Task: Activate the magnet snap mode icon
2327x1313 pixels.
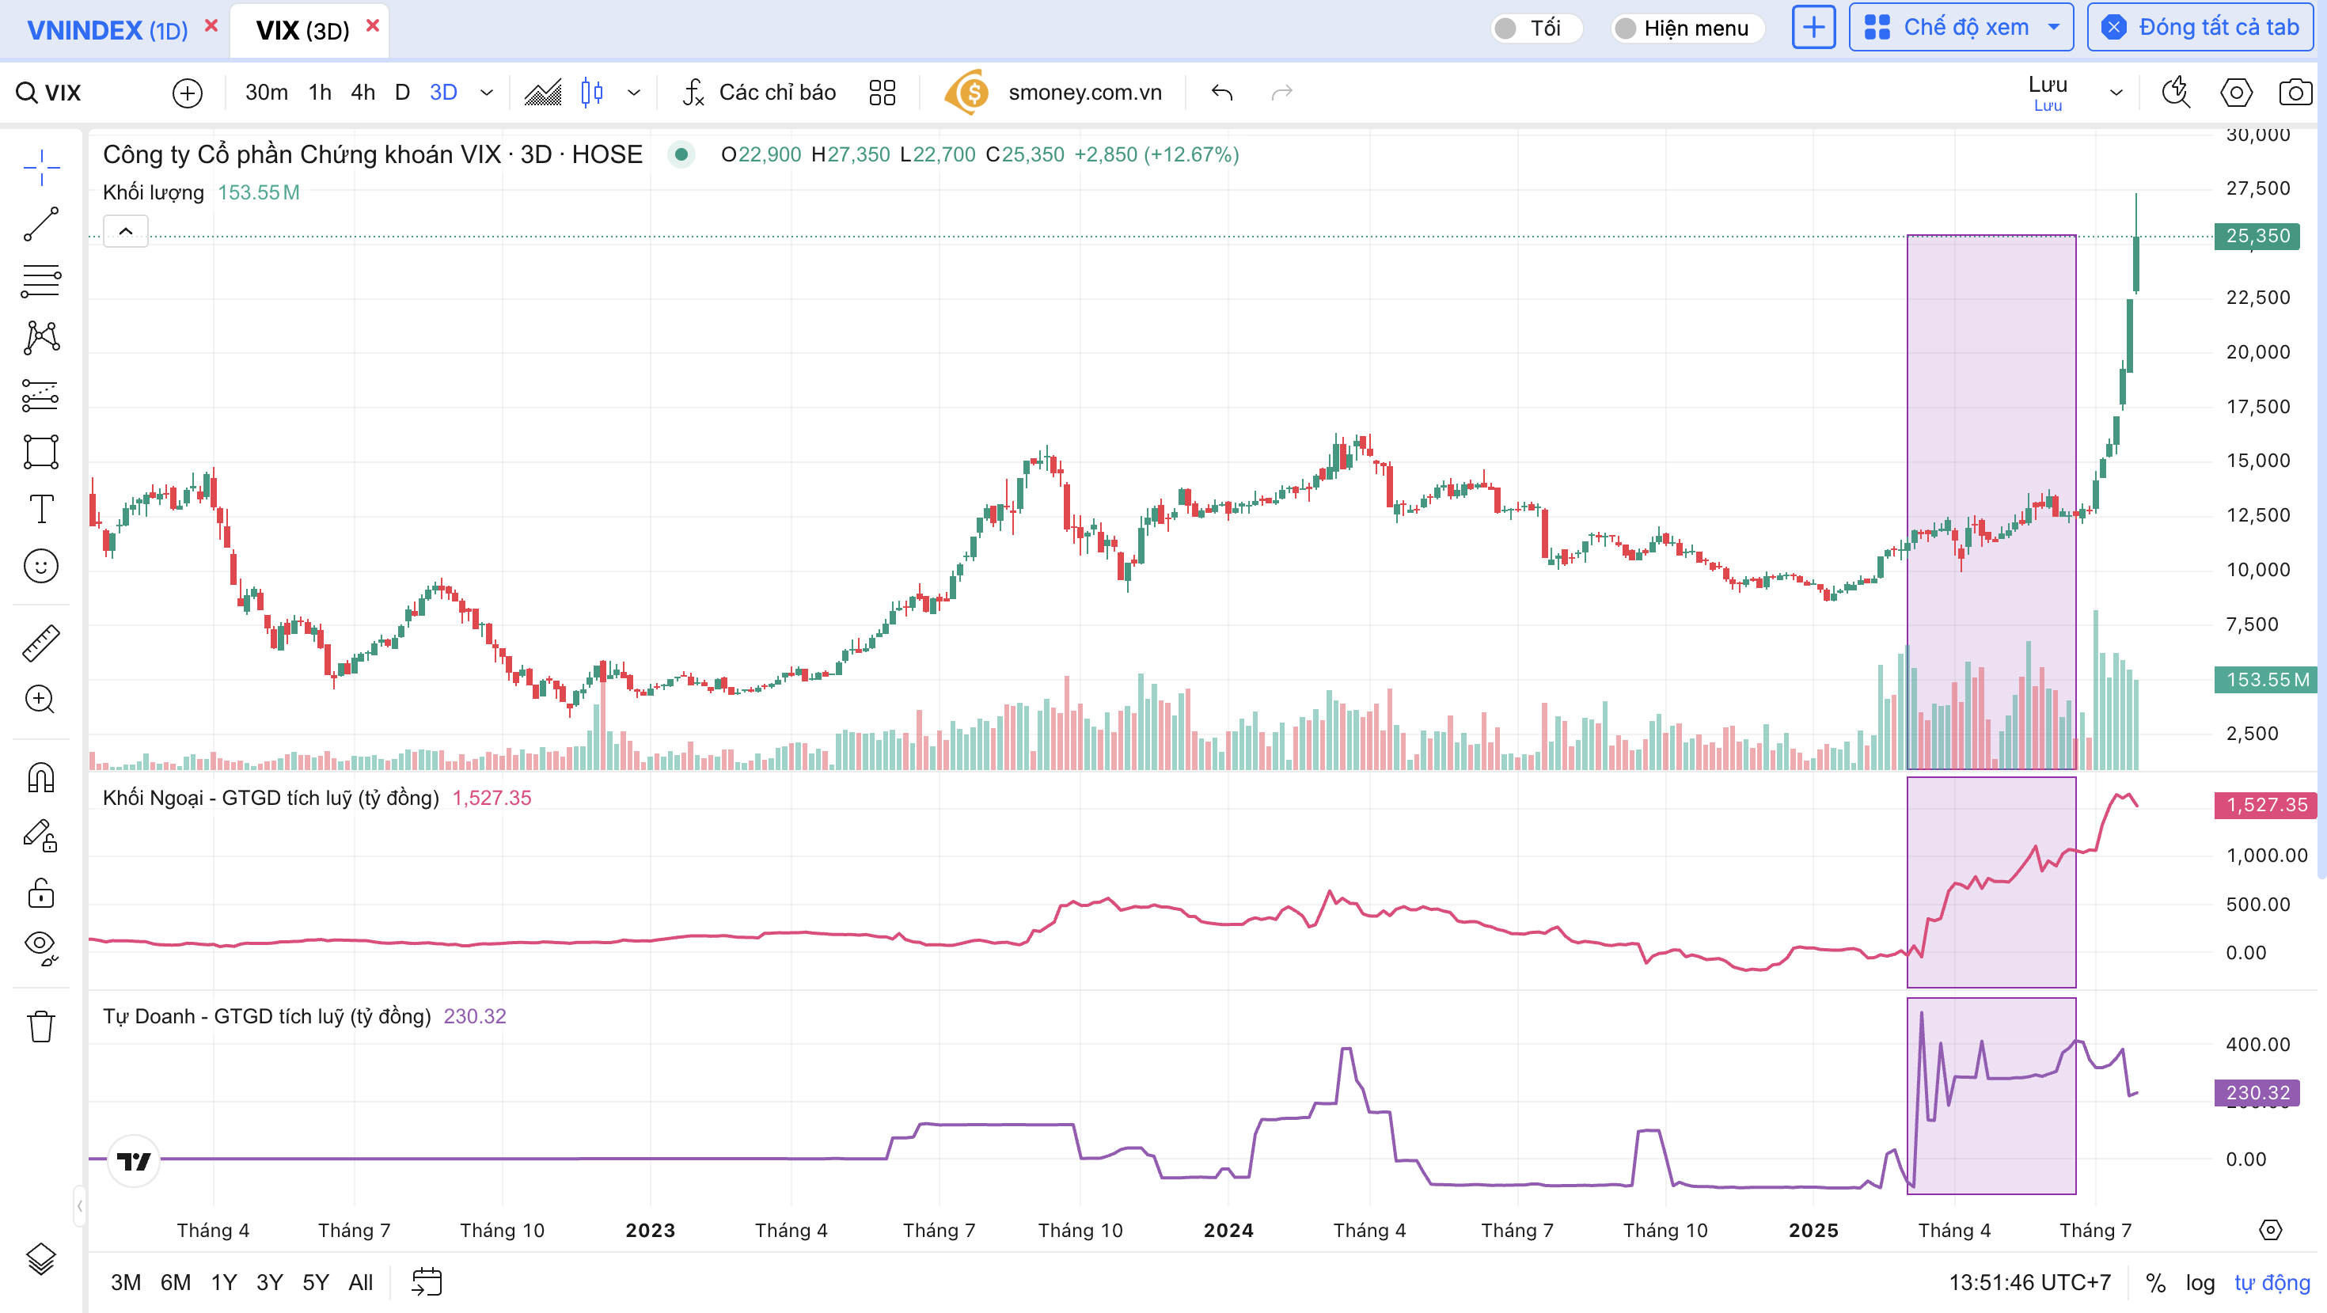Action: coord(40,777)
